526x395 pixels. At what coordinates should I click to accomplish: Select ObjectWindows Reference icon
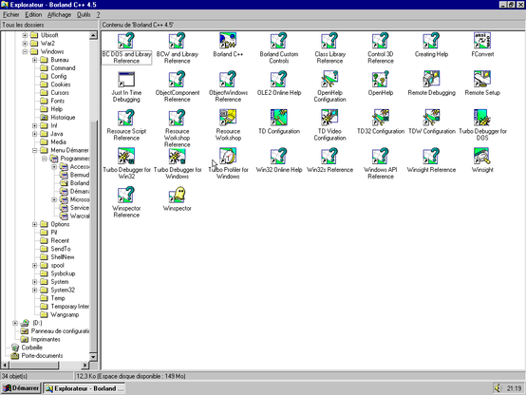point(228,79)
